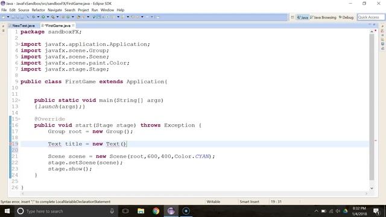Click the Print toolbar icon
The height and width of the screenshot is (217, 386).
22,17
